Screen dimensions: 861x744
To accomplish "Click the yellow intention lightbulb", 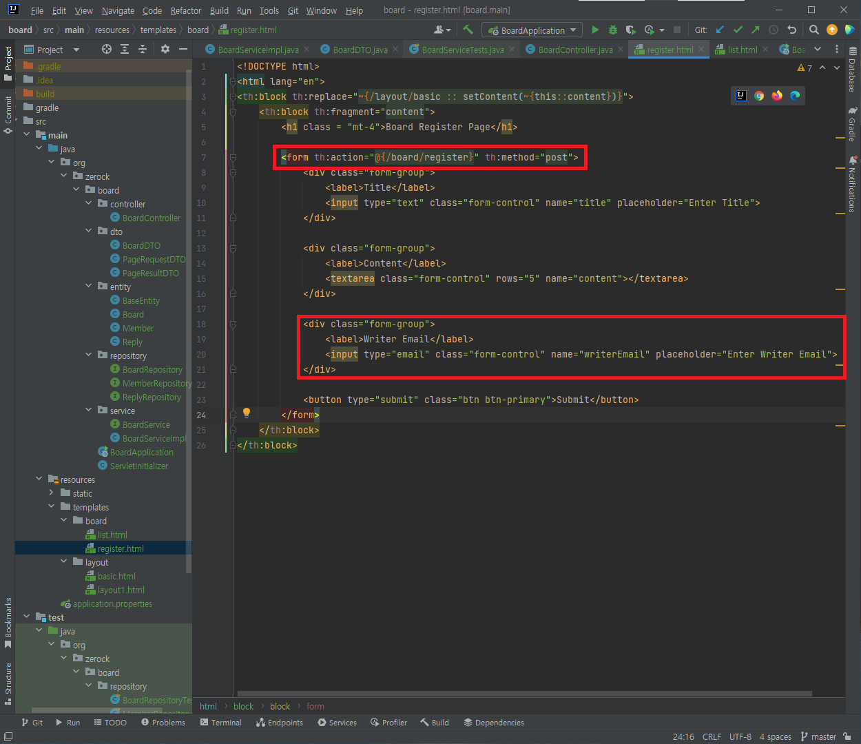I will tap(247, 413).
